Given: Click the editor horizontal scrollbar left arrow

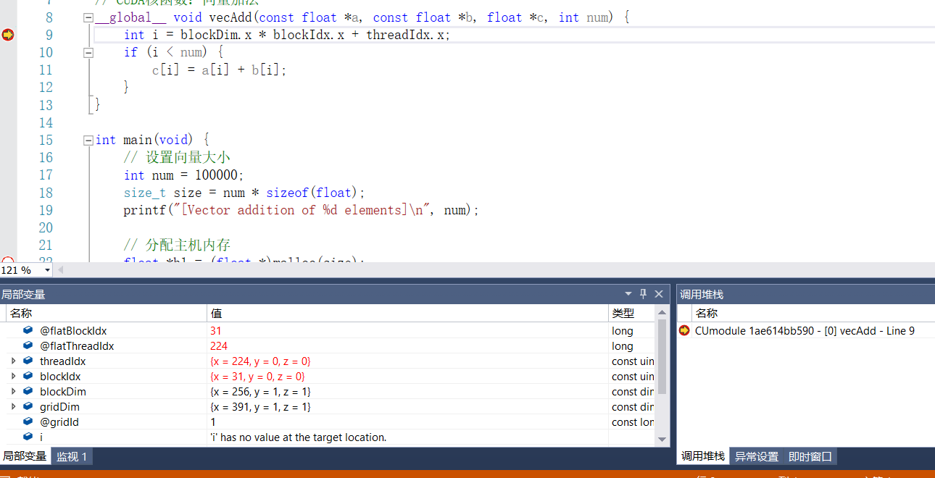Looking at the screenshot, I should [x=61, y=270].
